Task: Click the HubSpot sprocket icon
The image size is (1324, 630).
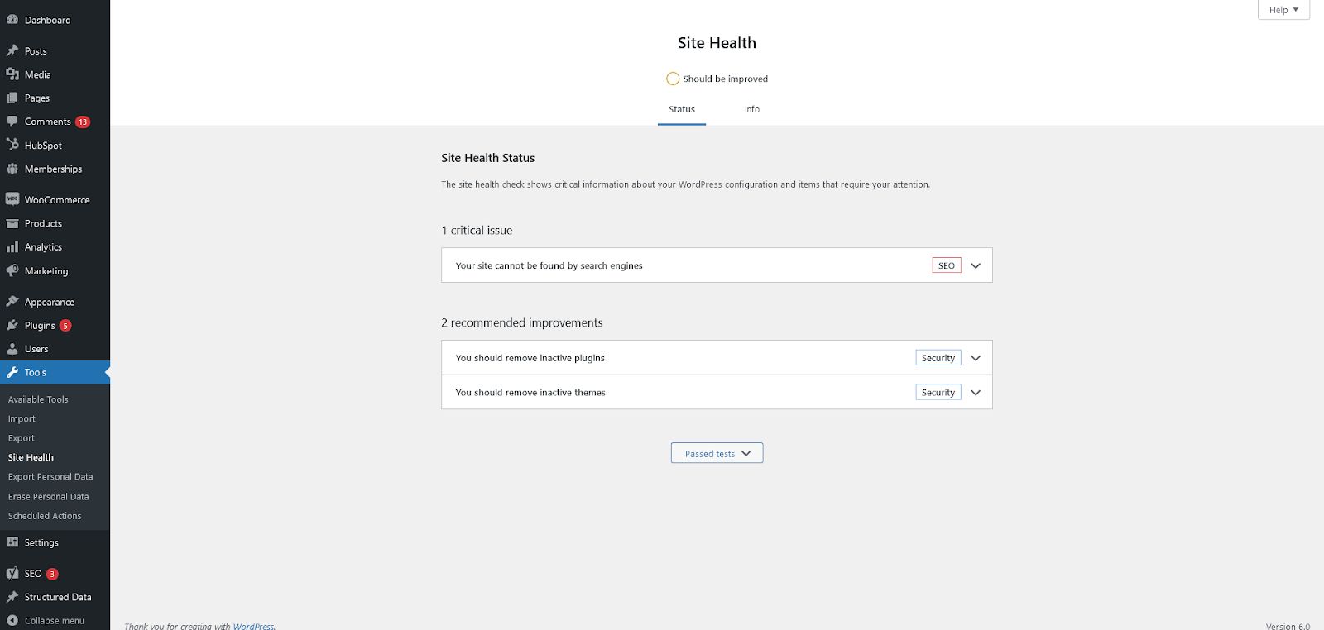Action: pyautogui.click(x=12, y=145)
